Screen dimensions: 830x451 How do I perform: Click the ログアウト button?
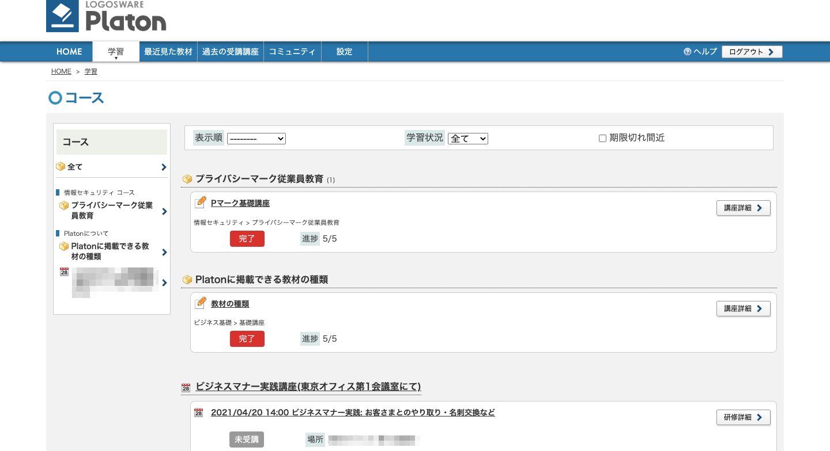(x=752, y=52)
